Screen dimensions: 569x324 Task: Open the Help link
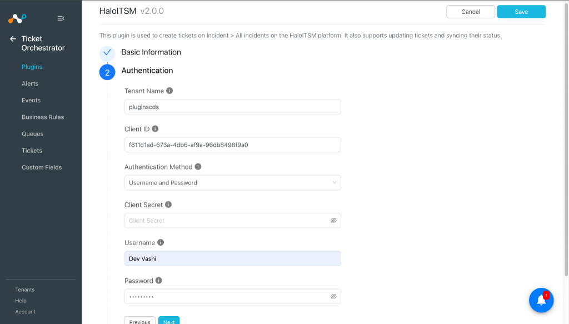[x=21, y=301]
